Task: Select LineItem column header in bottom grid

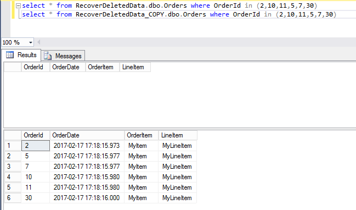Action: coord(178,135)
